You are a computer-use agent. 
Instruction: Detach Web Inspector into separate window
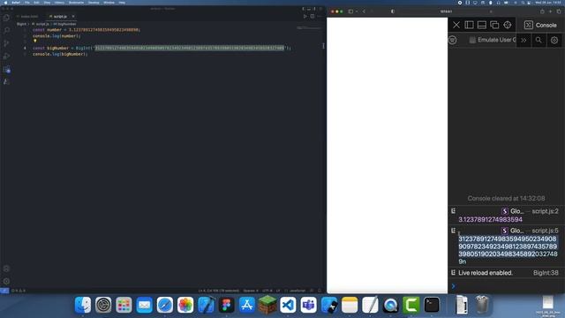point(494,25)
